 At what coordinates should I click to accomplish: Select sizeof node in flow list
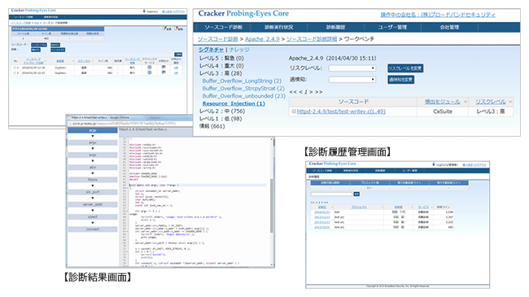(x=93, y=216)
